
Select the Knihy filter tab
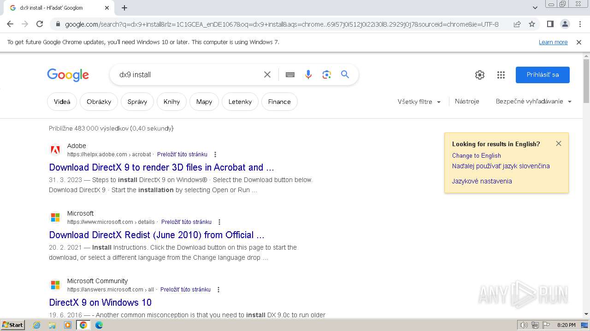(171, 102)
